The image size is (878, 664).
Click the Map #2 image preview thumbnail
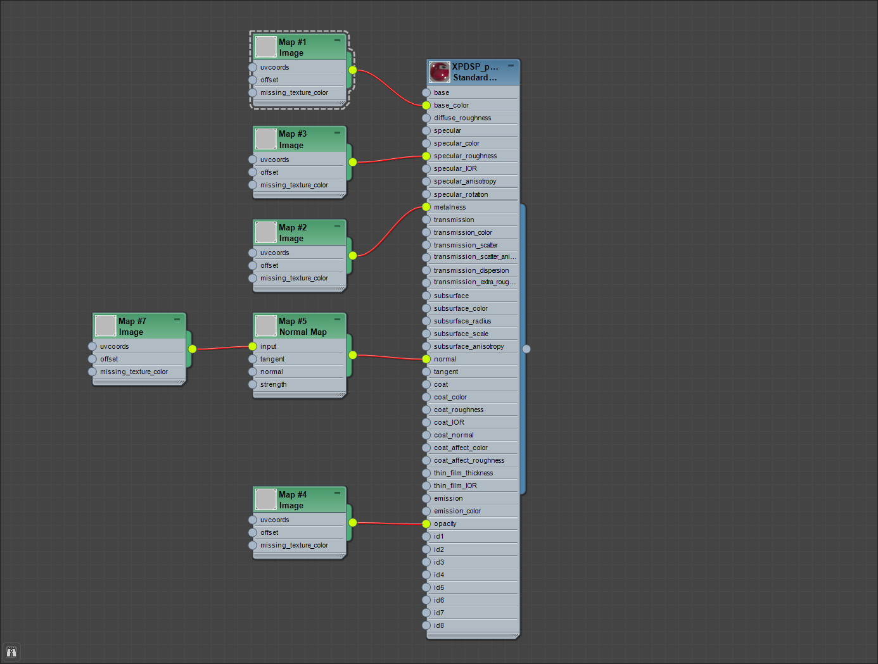[x=265, y=232]
